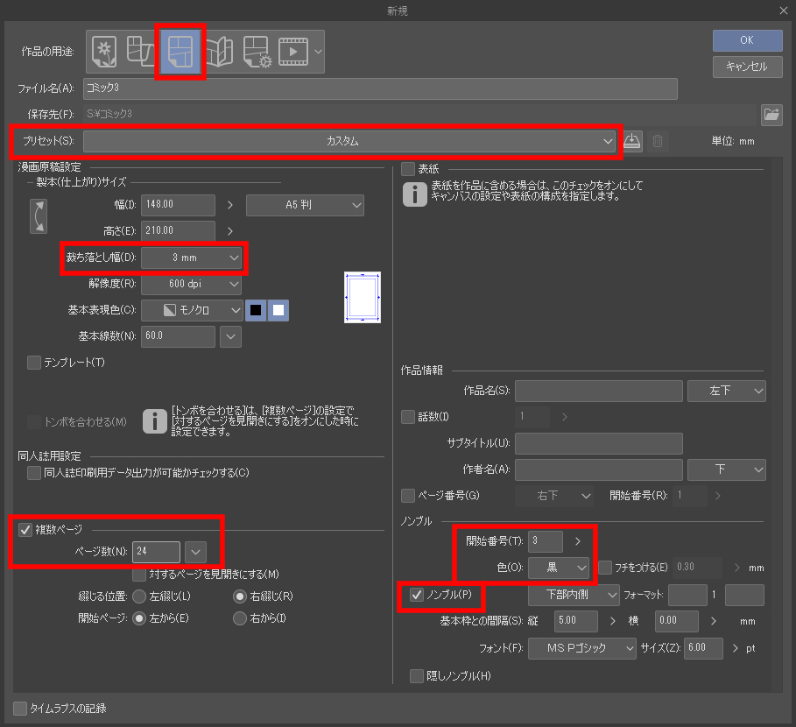Open the 基本線数 dropdown arrow
This screenshot has height=727, width=796.
[230, 336]
